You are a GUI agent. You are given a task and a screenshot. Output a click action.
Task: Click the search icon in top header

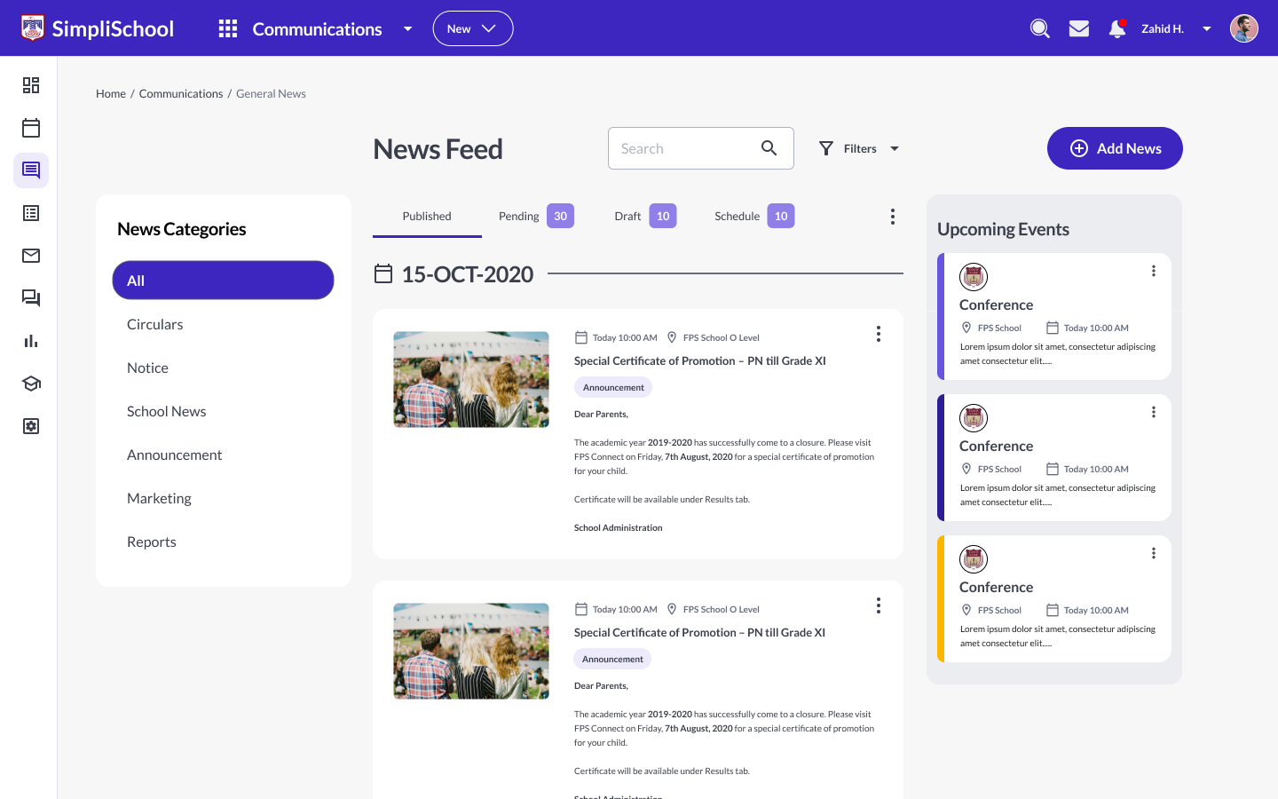tap(1040, 28)
